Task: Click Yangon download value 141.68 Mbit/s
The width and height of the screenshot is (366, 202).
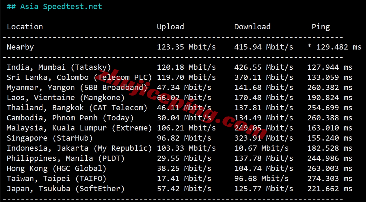Action: click(264, 88)
